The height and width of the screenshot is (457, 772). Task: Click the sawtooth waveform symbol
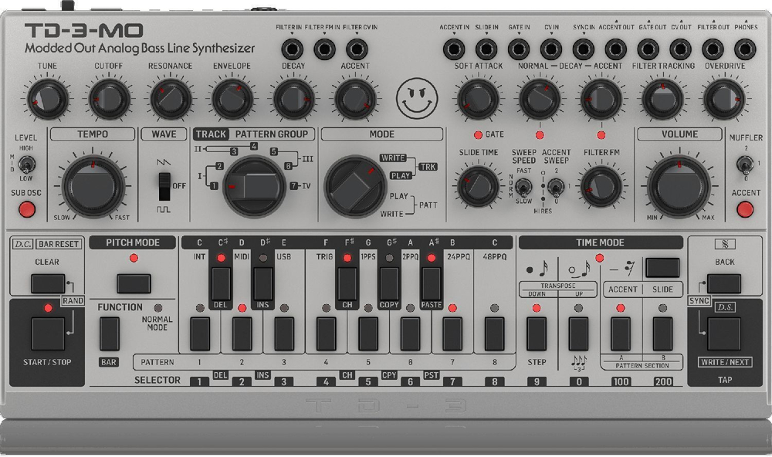coord(164,162)
